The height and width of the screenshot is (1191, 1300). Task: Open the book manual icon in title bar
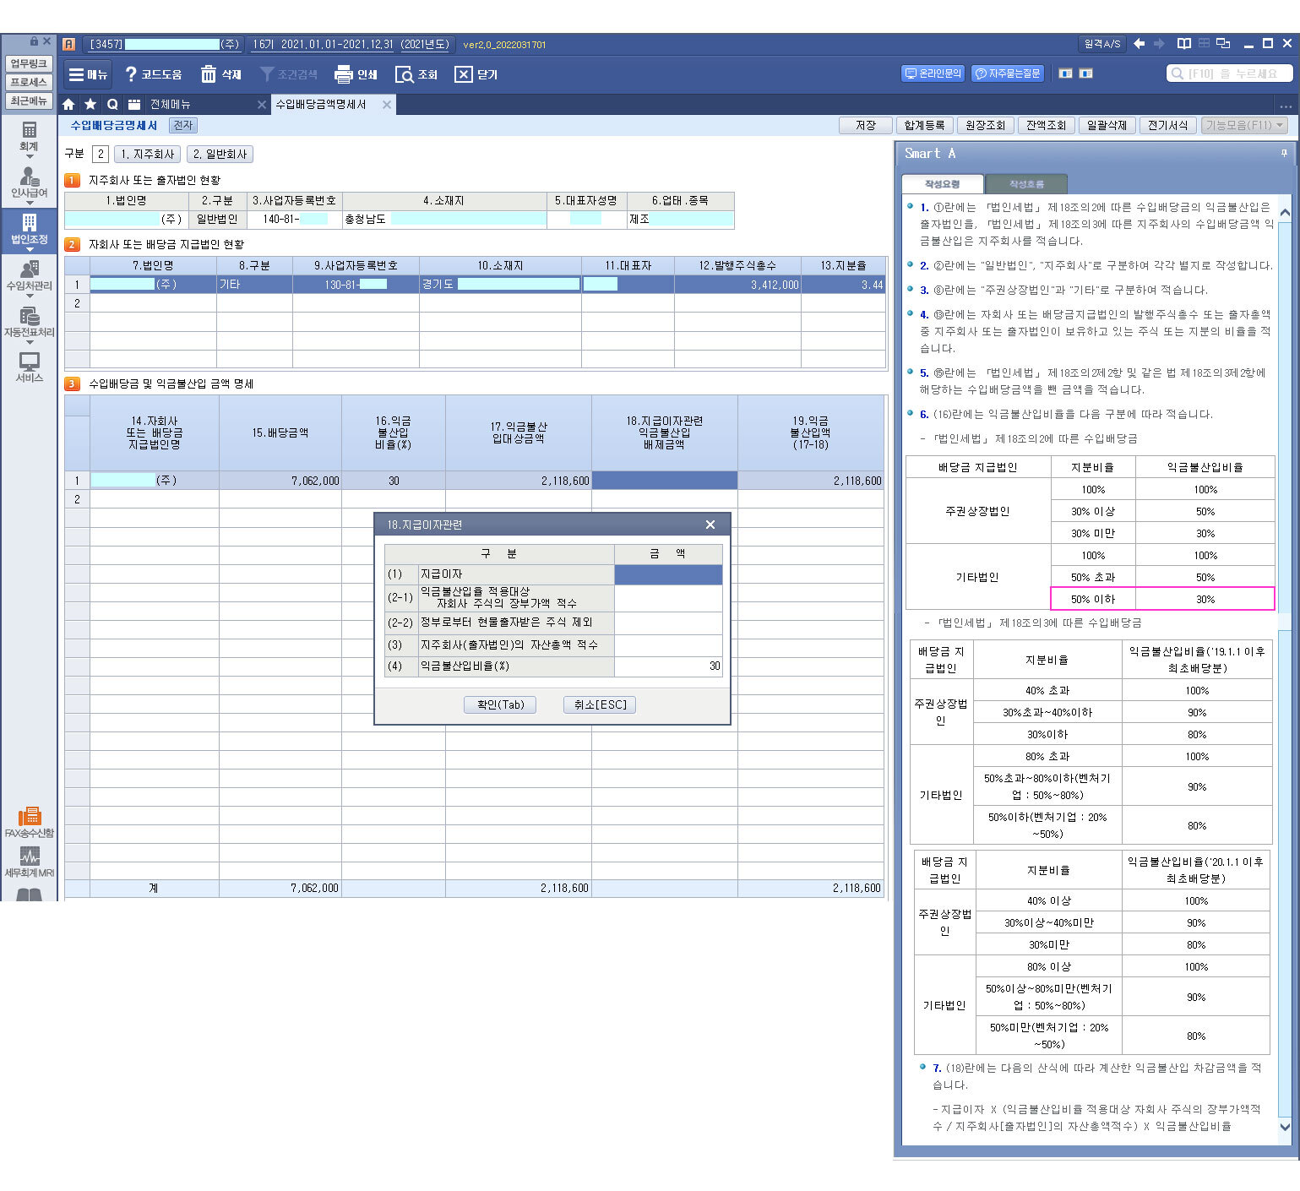[1184, 43]
